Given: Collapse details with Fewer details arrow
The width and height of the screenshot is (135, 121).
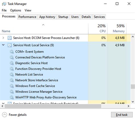Looking at the screenshot, I should coord(5,115).
